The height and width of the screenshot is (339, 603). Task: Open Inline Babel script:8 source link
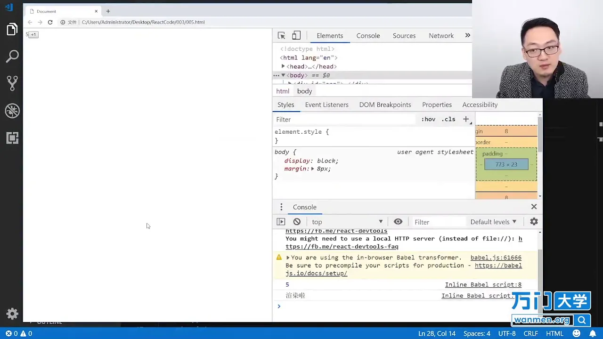point(483,284)
